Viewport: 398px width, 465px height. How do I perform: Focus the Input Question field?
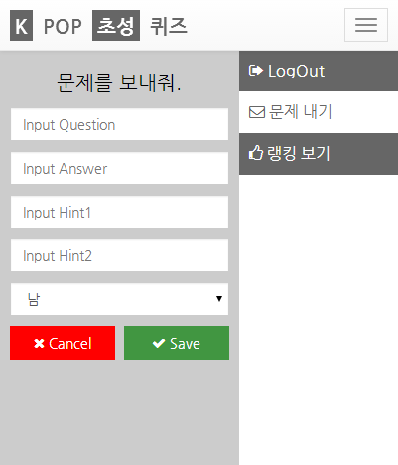[x=119, y=124]
